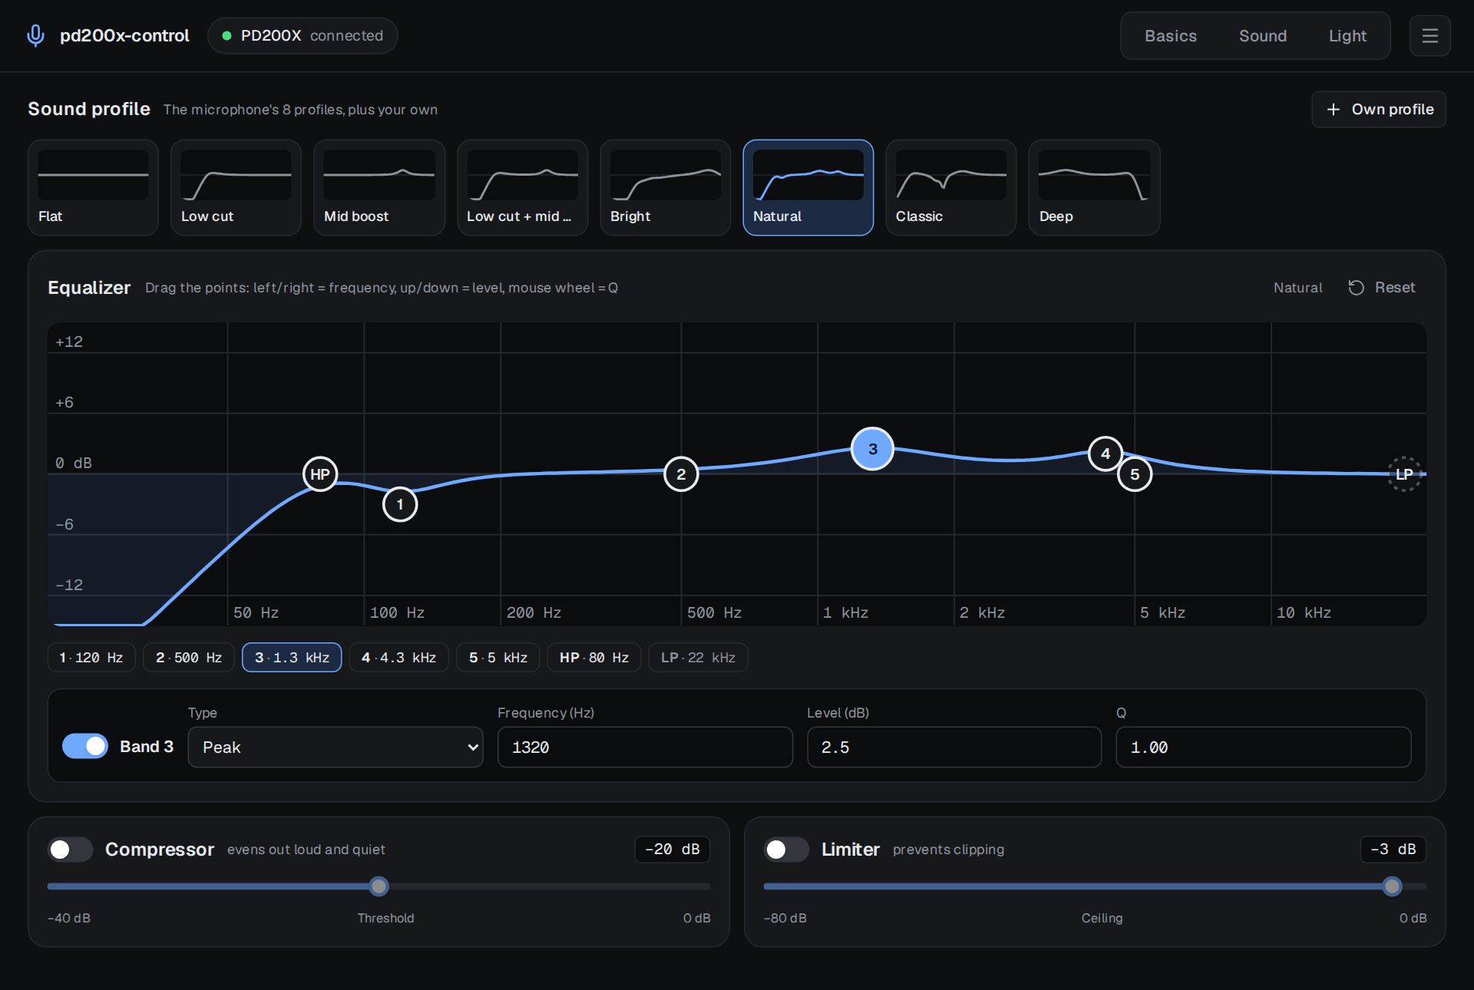
Task: Enable the Compressor toggle
Action: (71, 850)
